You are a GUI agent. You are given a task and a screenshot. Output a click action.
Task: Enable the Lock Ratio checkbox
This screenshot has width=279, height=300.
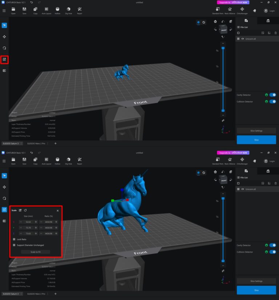[14, 239]
